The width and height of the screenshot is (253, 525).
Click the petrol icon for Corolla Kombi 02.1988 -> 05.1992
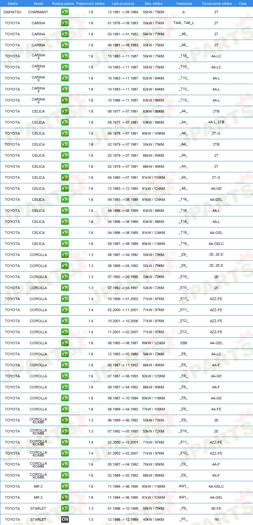click(x=65, y=475)
